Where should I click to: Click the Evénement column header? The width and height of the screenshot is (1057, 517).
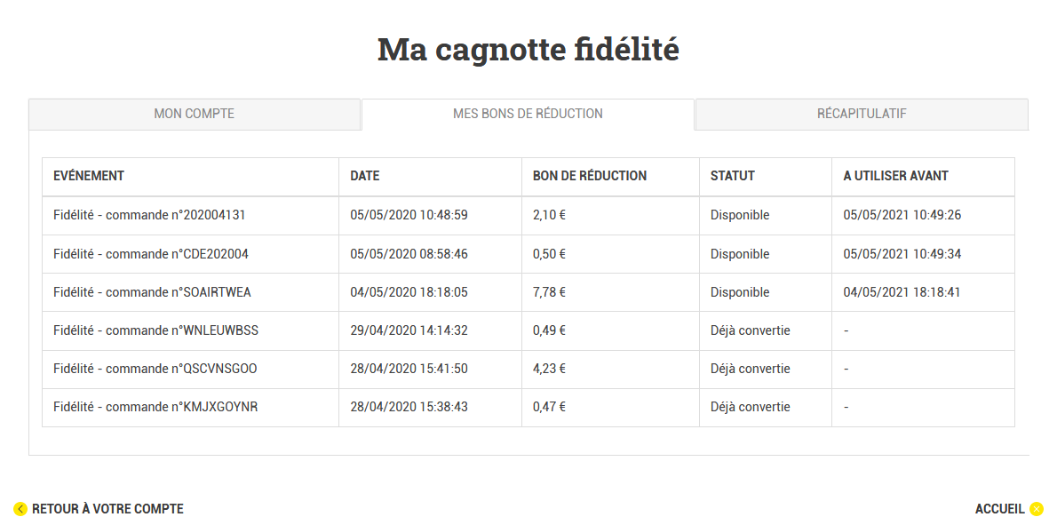88,176
